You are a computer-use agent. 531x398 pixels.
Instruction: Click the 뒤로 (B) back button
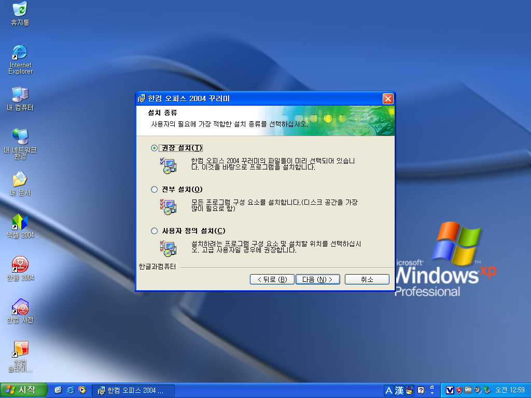pos(272,279)
